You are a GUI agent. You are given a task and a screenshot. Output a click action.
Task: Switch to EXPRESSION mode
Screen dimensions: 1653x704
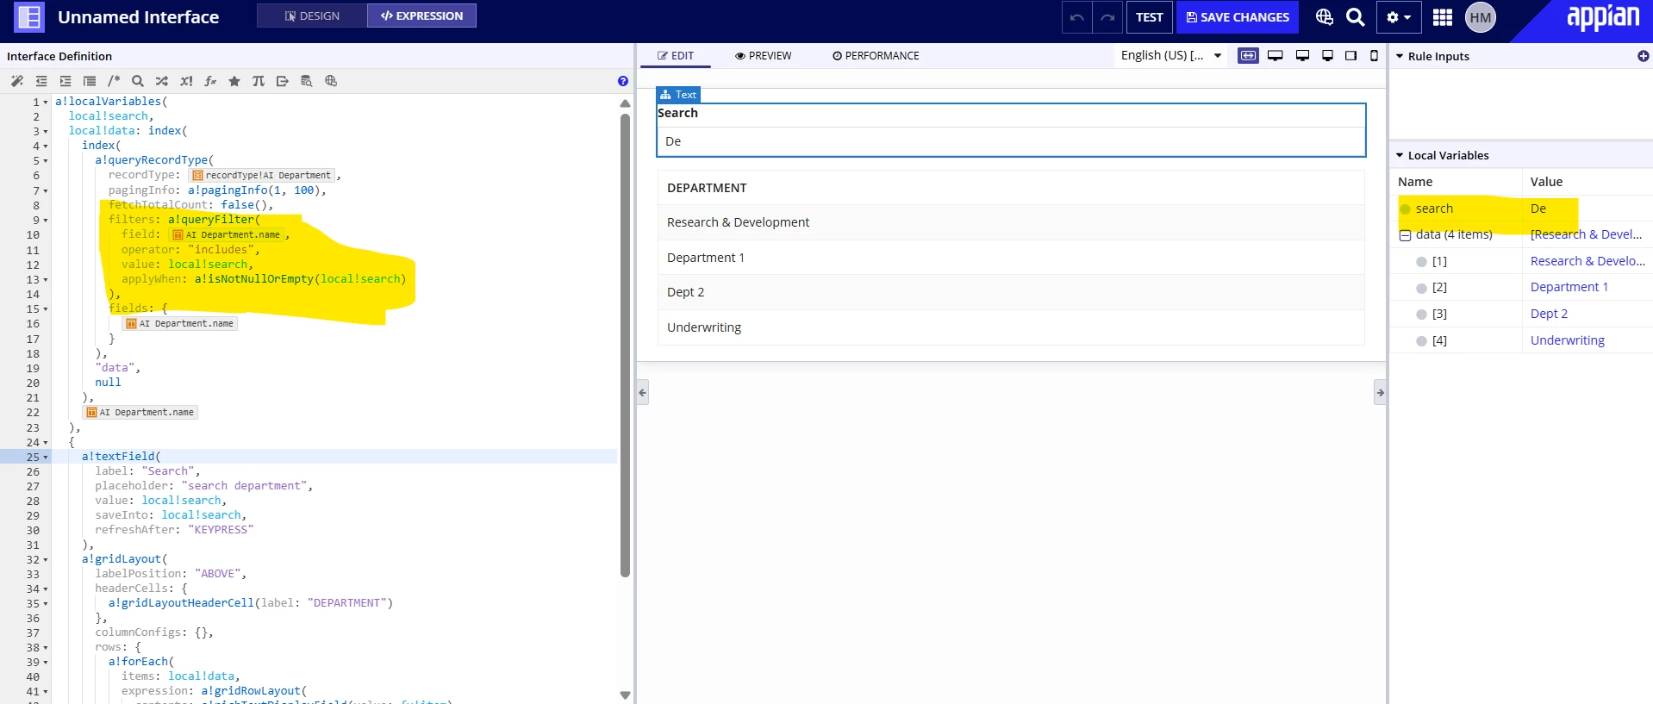pyautogui.click(x=421, y=16)
